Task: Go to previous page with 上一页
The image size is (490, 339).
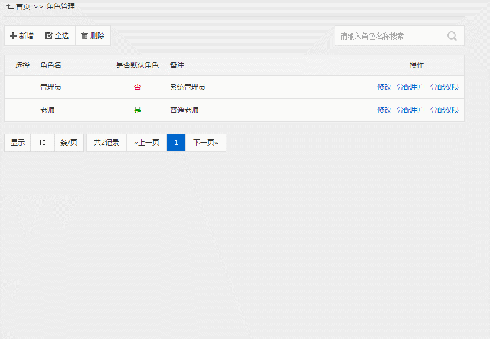Action: pos(147,143)
